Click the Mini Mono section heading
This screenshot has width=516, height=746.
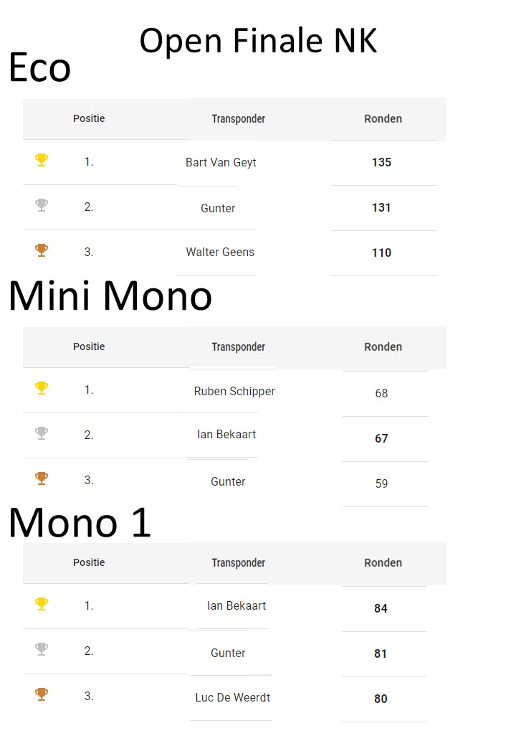point(110,296)
